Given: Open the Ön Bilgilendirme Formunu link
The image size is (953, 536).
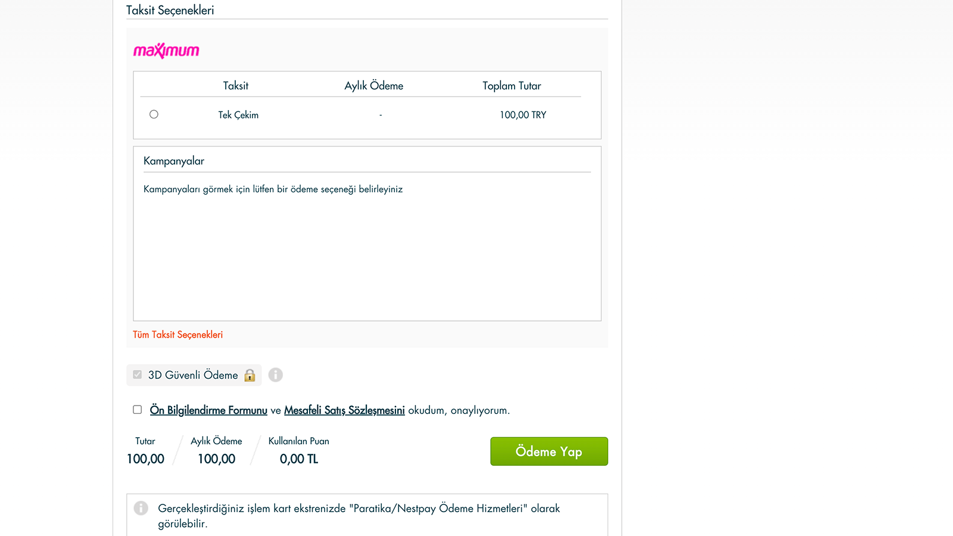Looking at the screenshot, I should pos(208,410).
